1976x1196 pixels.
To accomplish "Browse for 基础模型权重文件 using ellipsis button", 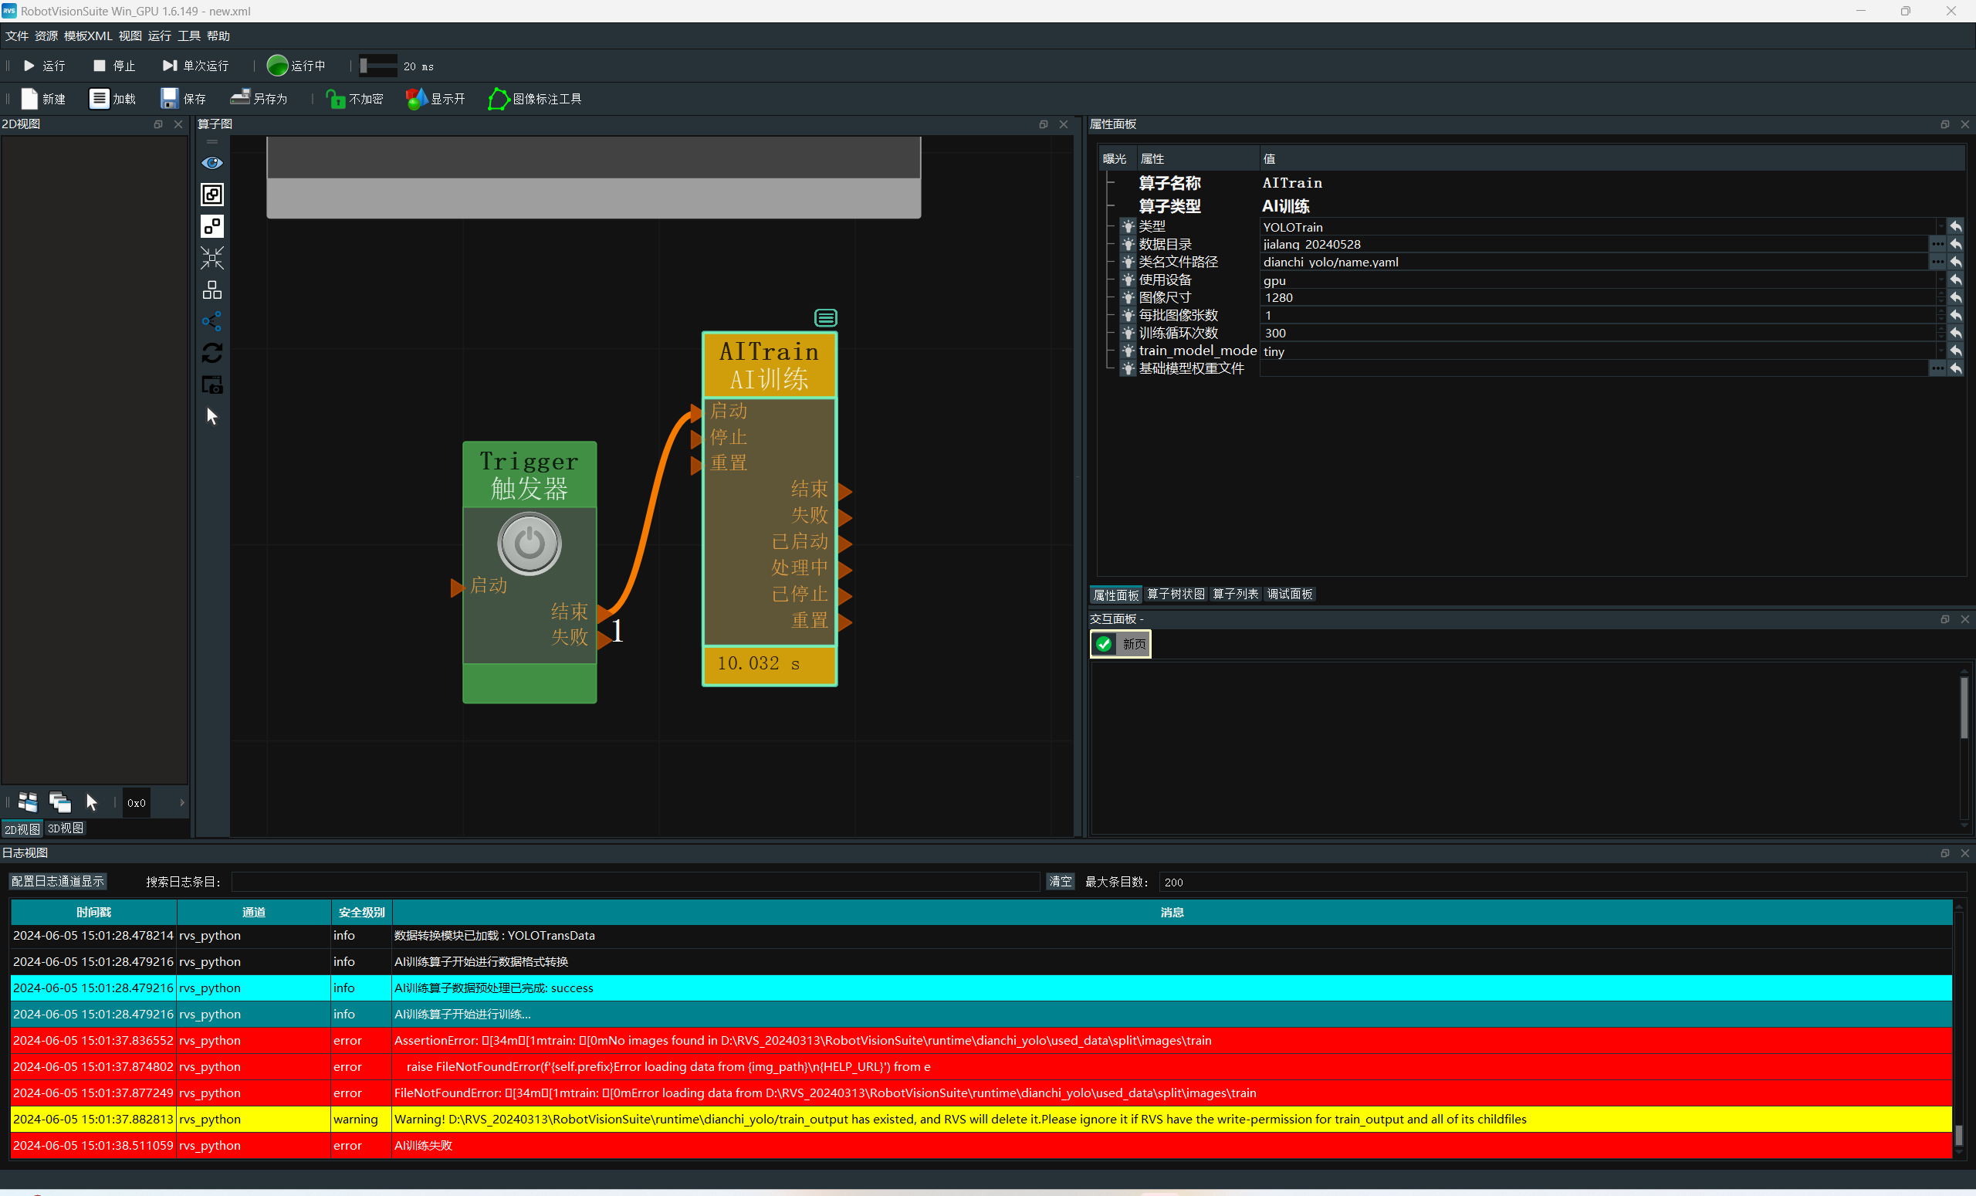I will tap(1937, 368).
